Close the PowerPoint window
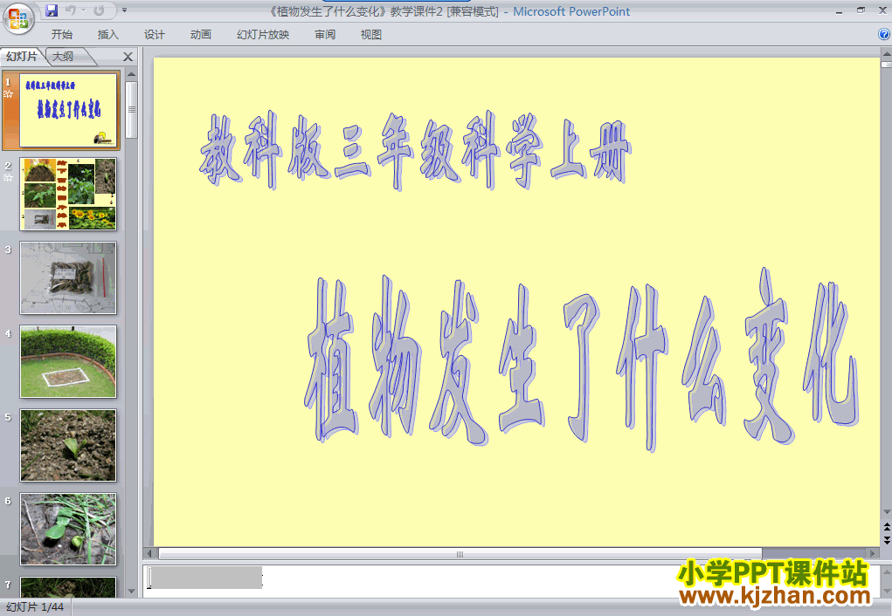 pos(882,10)
